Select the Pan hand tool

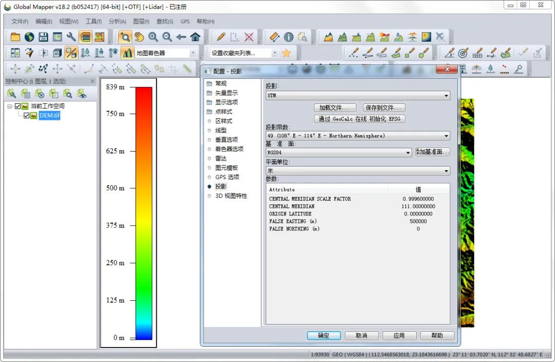tap(139, 37)
